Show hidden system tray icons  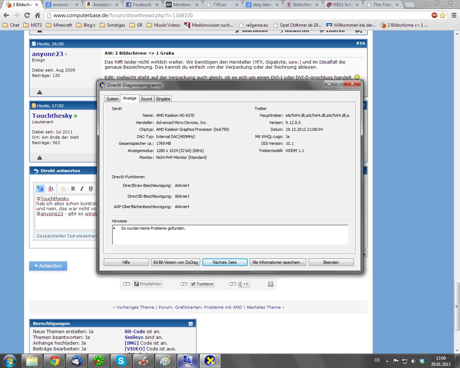[x=387, y=361]
